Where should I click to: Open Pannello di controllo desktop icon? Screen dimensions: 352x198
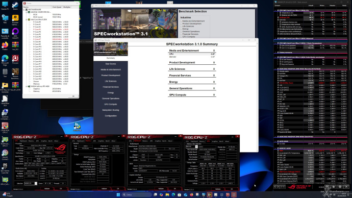5,33
